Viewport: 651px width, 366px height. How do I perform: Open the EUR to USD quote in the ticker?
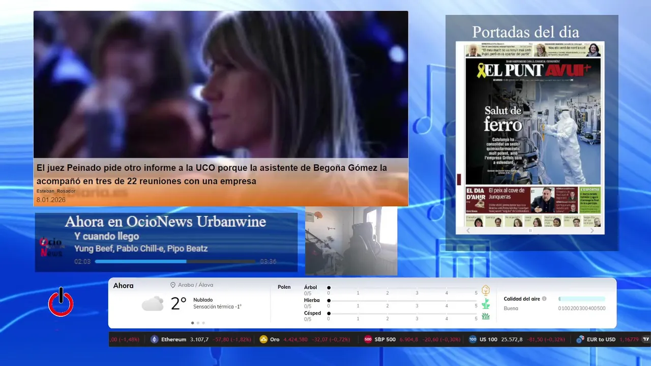pyautogui.click(x=608, y=339)
